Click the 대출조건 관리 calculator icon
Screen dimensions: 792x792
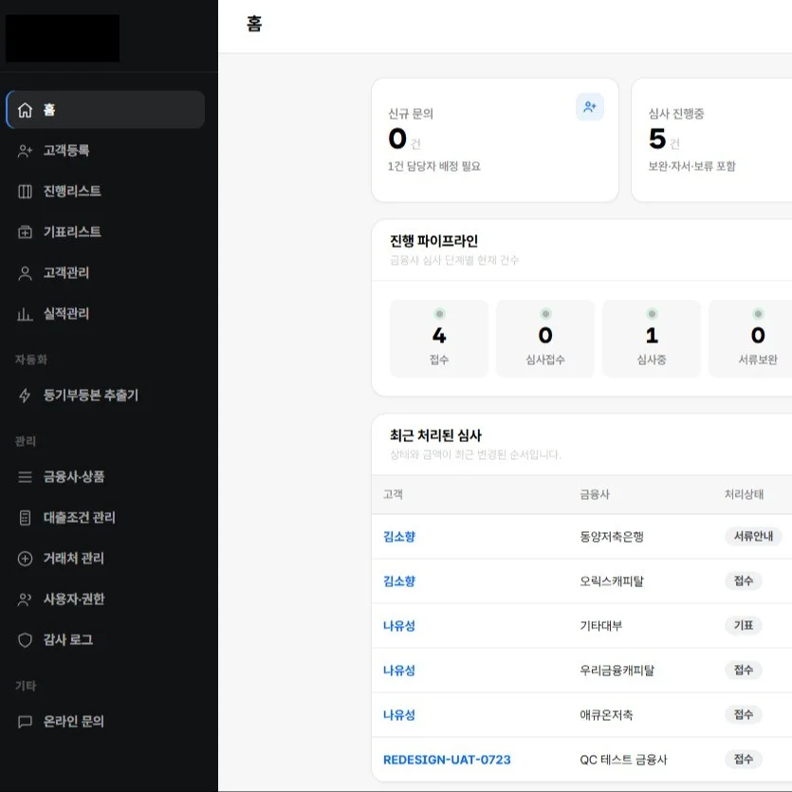[25, 518]
